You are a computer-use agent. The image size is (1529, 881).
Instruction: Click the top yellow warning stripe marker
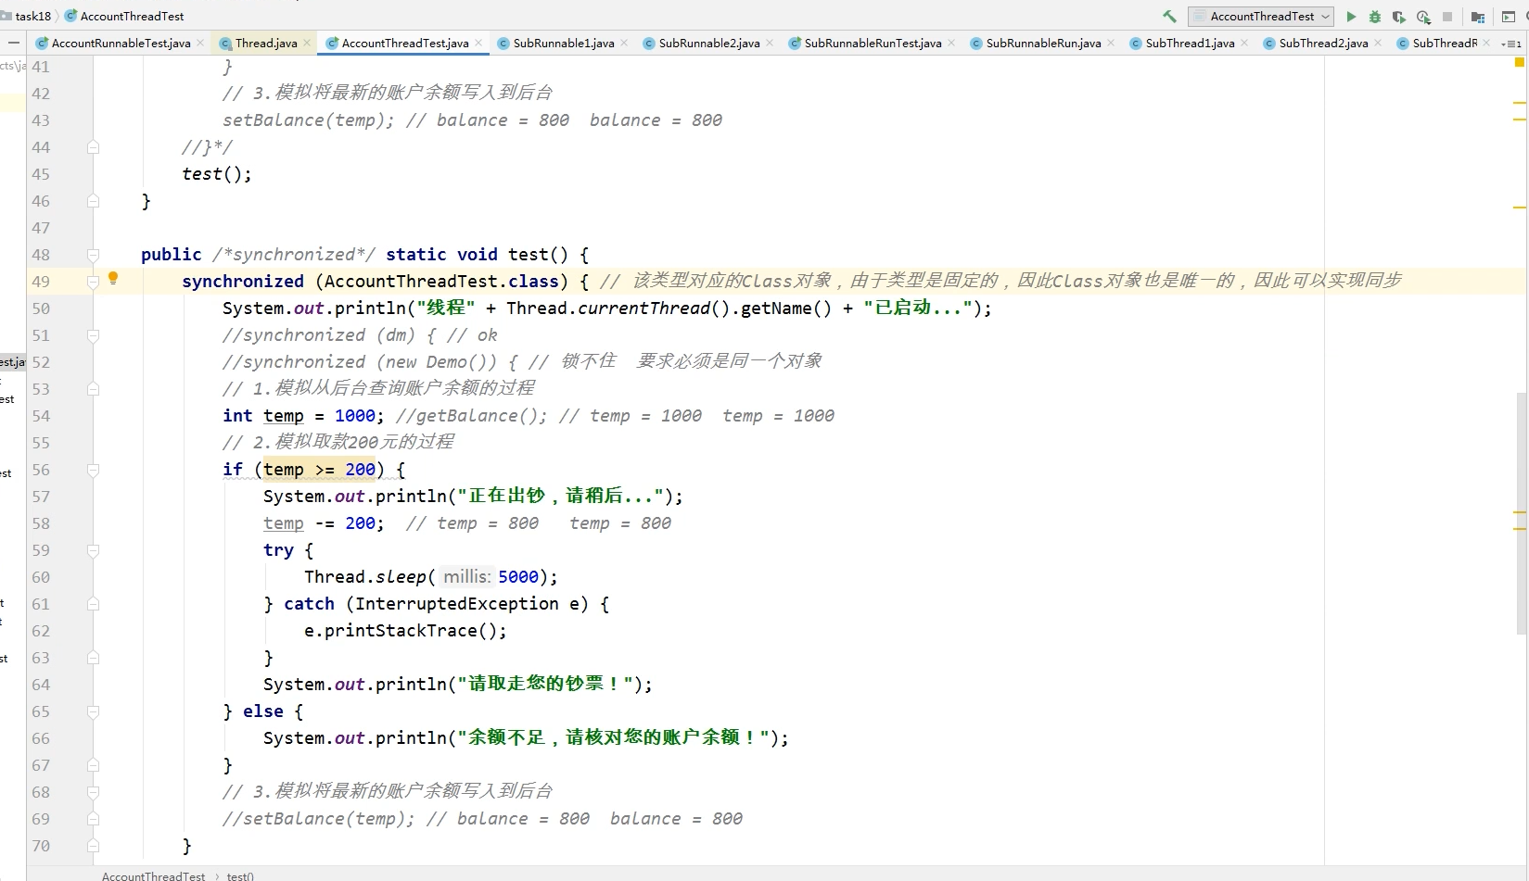(1520, 101)
